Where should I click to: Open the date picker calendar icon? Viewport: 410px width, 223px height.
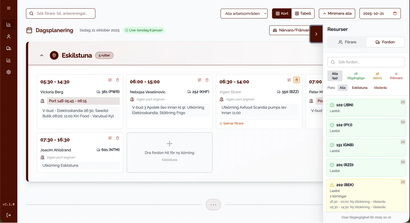(395, 13)
